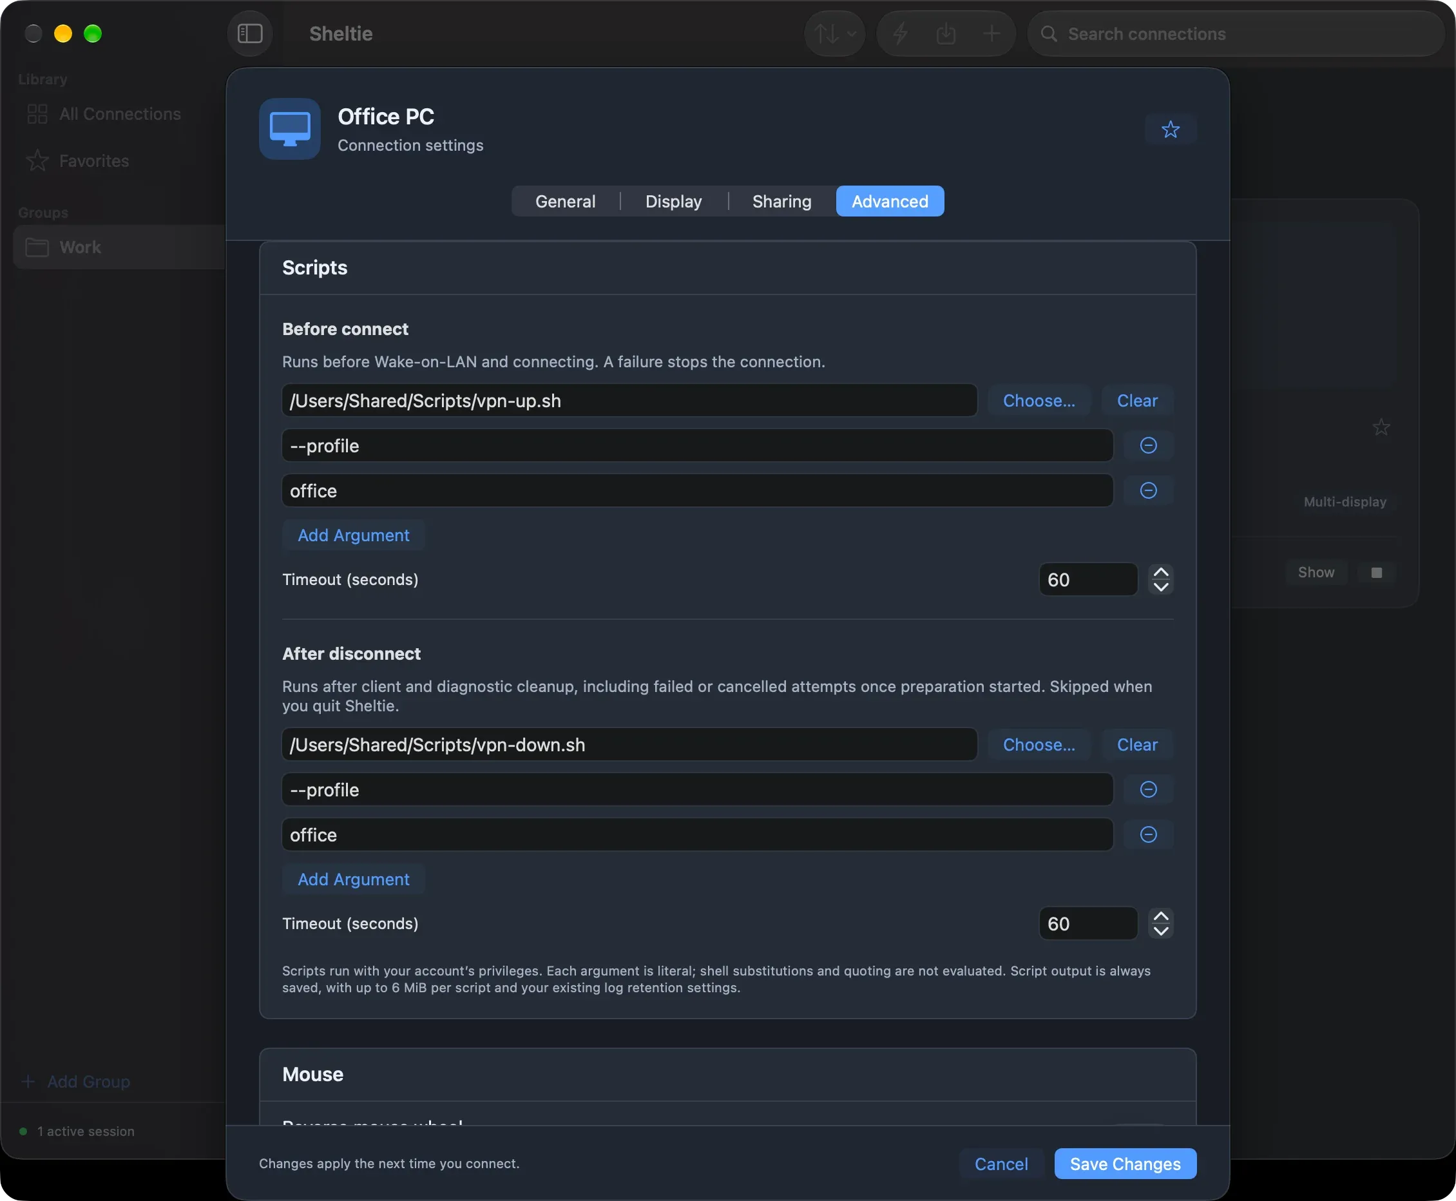Switch to the Display tab
The width and height of the screenshot is (1456, 1201).
point(673,201)
